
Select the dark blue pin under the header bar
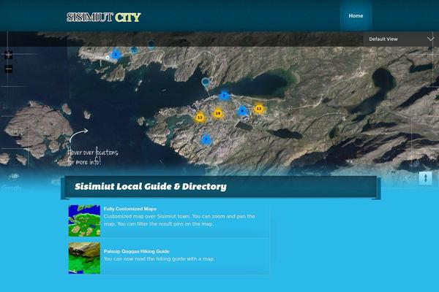pyautogui.click(x=151, y=44)
